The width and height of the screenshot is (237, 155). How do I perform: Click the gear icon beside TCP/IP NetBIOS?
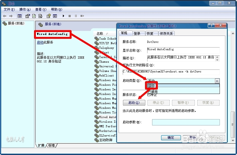click(x=96, y=43)
